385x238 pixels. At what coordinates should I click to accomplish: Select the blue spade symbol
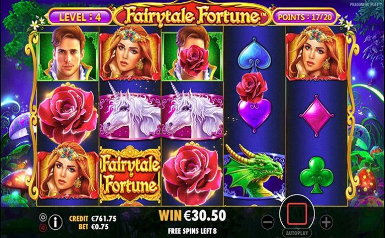click(254, 55)
